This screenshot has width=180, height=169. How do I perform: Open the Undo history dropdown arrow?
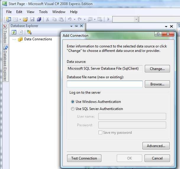(74, 20)
